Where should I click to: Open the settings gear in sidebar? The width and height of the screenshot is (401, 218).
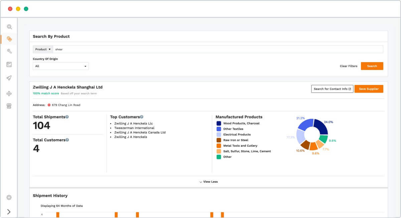tap(9, 197)
